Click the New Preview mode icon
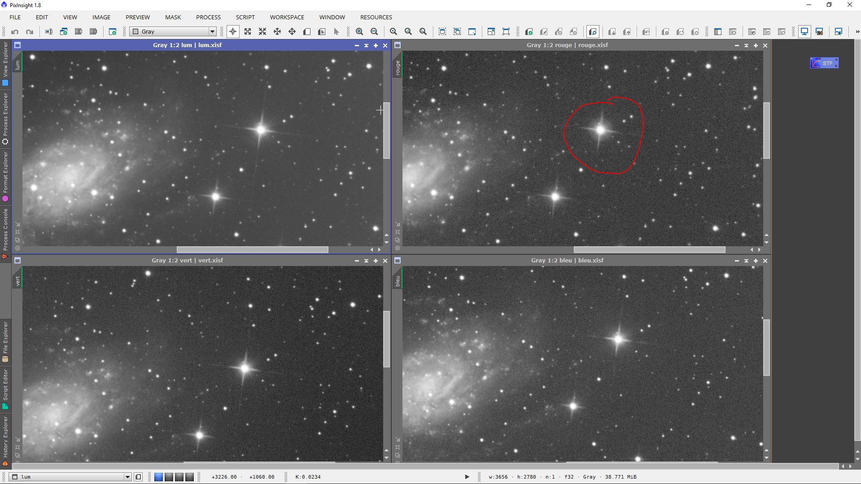This screenshot has width=861, height=484. point(307,32)
